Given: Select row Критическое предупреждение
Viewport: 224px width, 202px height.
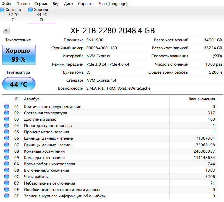Looking at the screenshot, I should (x=110, y=106).
